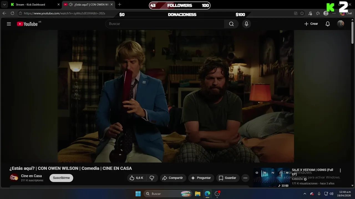Viewport: 355px width, 199px height.
Task: Open media control music note icon
Action: click(x=310, y=13)
